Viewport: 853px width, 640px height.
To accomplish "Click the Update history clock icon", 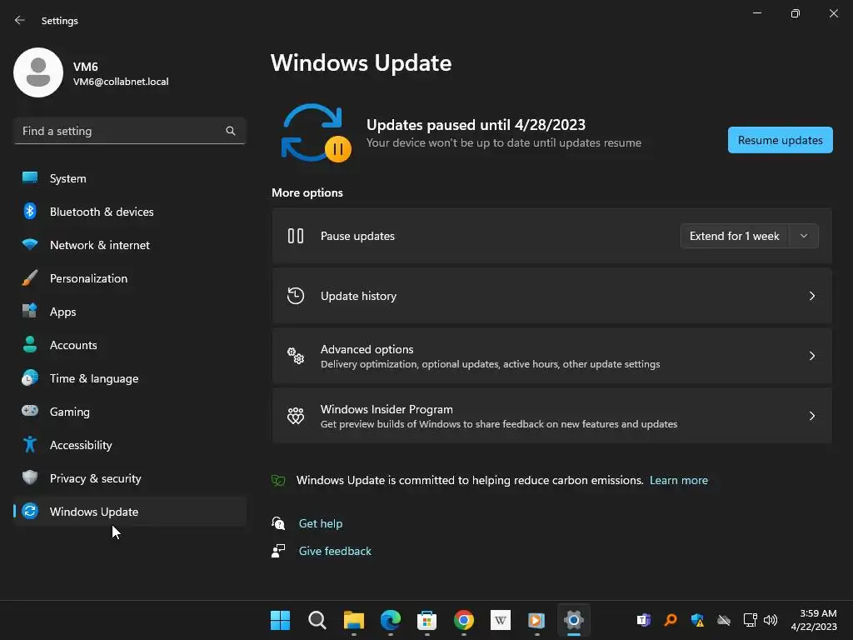I will (x=296, y=296).
